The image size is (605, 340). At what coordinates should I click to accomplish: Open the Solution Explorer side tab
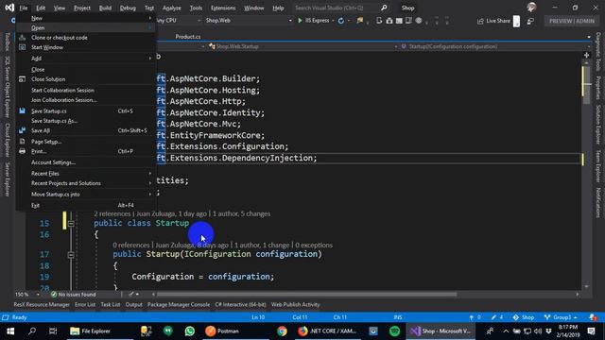pyautogui.click(x=597, y=124)
